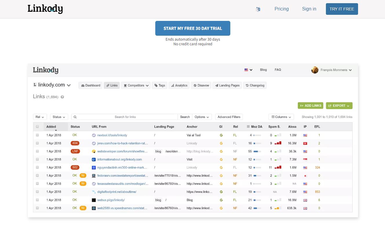Click the Advanced Filters button
The image size is (385, 226).
[x=229, y=117]
